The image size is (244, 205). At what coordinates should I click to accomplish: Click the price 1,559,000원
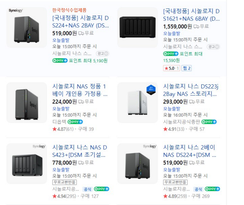pos(178,26)
